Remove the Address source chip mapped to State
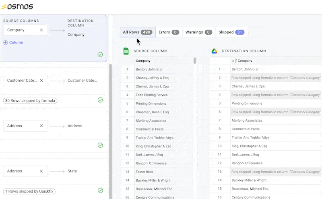 (x=41, y=171)
